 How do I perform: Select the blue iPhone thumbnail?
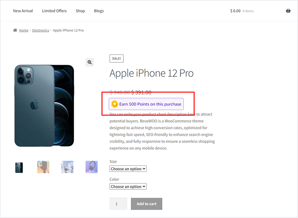coord(19,167)
